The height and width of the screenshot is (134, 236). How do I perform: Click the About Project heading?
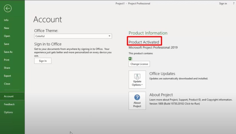pos(161,95)
